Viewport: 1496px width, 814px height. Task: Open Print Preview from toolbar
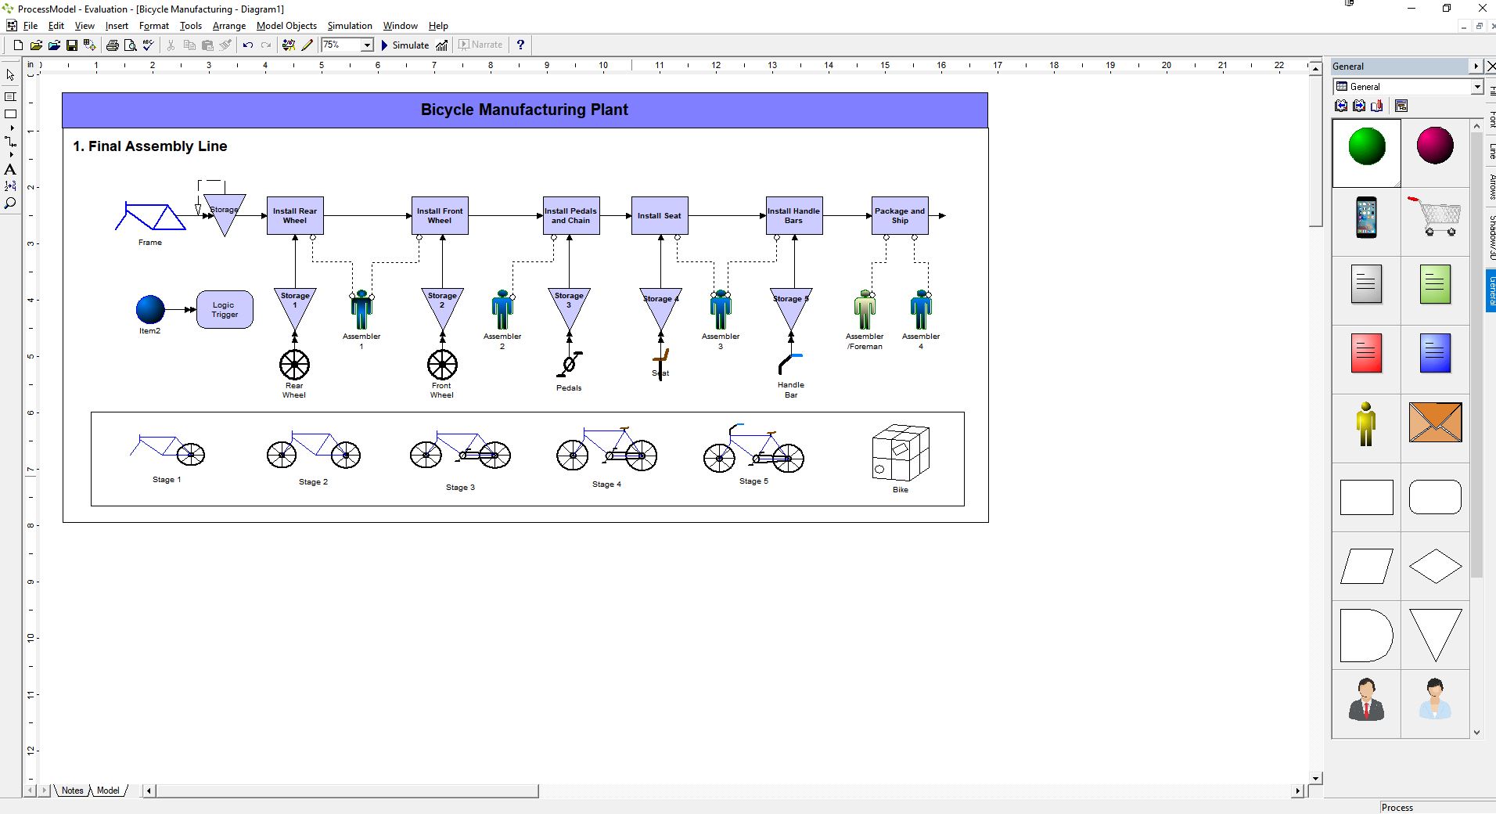coord(131,45)
